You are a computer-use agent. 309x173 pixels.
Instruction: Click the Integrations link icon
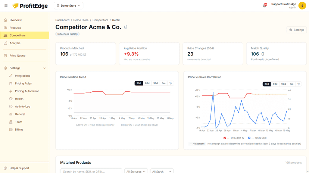11,76
